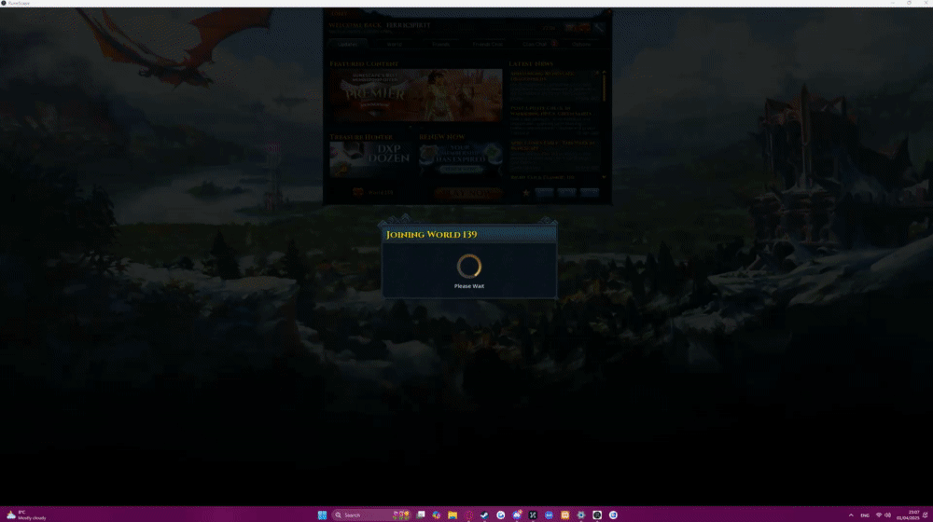The image size is (933, 522).
Task: Open the Copilot taskbar icon
Action: point(436,515)
